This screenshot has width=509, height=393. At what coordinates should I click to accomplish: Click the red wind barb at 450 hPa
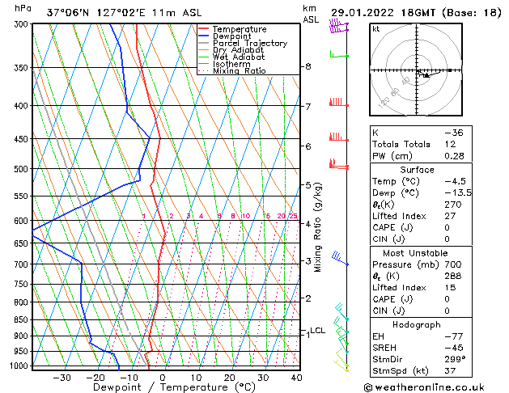click(339, 137)
